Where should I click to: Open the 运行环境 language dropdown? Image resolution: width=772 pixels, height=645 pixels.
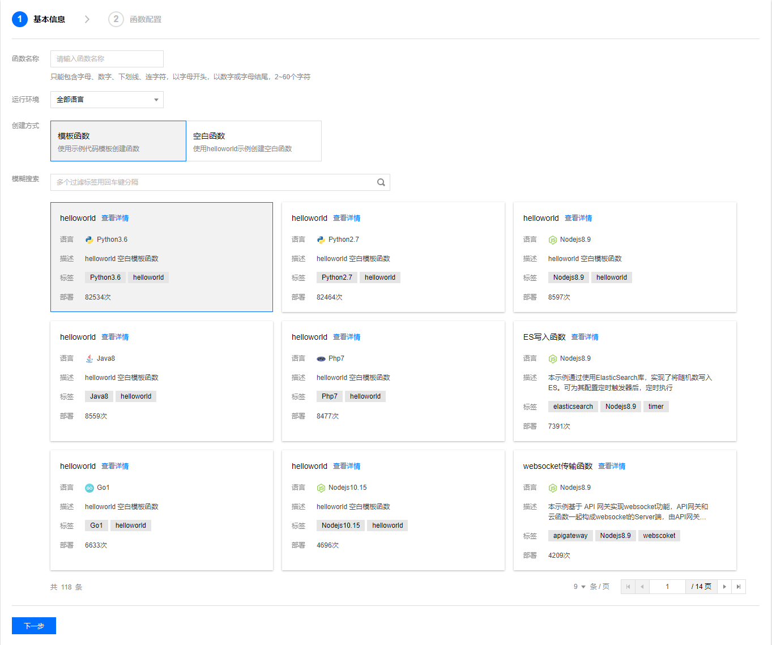pyautogui.click(x=107, y=100)
